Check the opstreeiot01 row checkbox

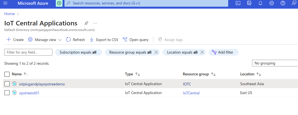click(x=7, y=93)
